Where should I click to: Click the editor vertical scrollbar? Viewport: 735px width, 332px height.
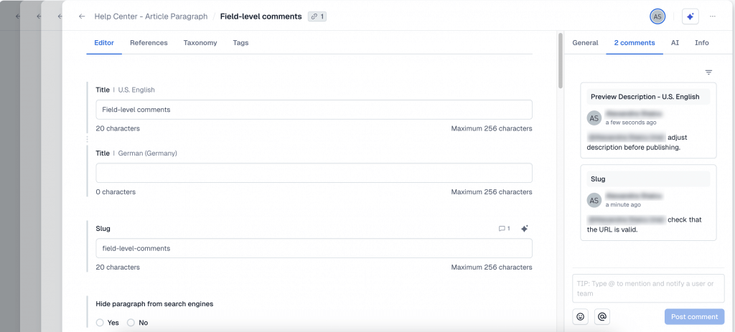(561, 61)
